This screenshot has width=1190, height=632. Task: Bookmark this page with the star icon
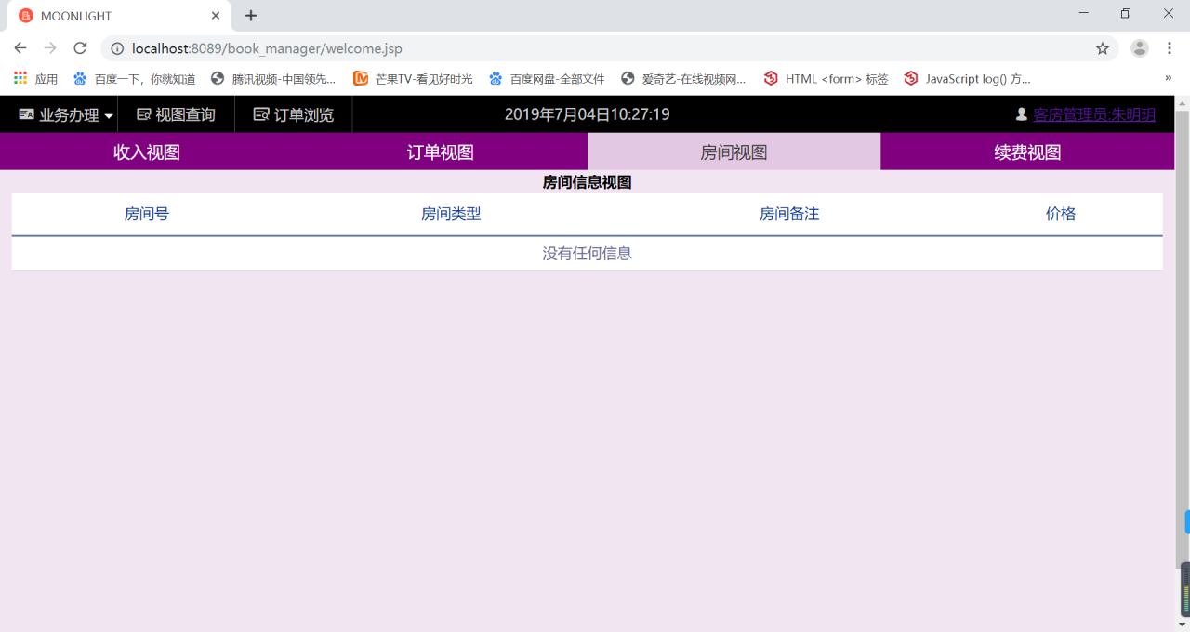1103,48
